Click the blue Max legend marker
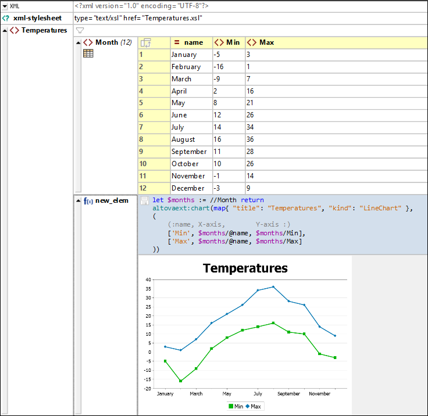 (x=247, y=406)
